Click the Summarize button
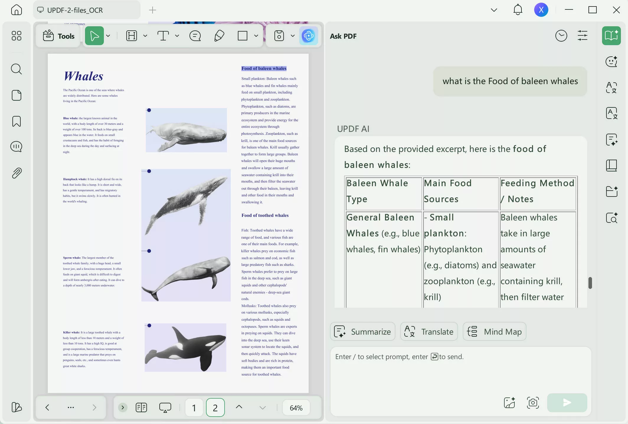The image size is (628, 424). pyautogui.click(x=362, y=331)
